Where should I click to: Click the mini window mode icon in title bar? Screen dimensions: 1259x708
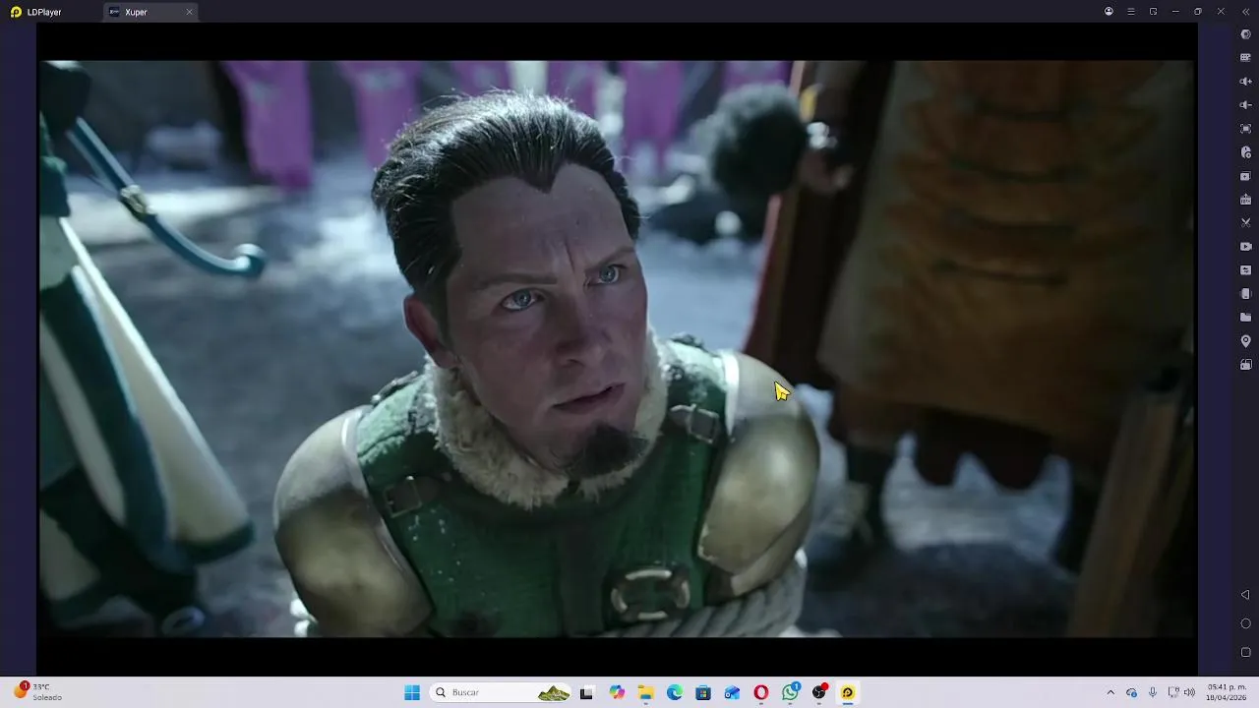click(x=1153, y=12)
